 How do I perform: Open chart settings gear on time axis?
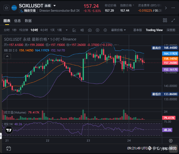171,141
